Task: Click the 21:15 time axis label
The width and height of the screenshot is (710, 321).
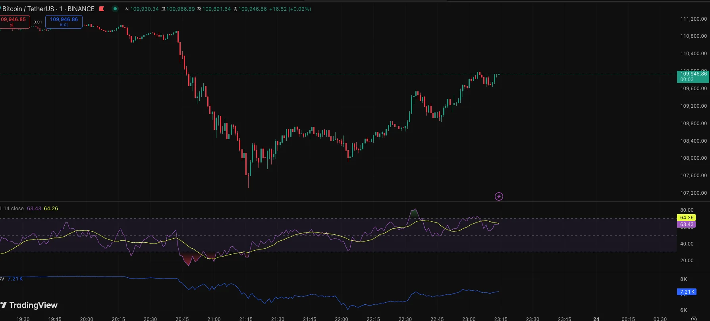Action: [246, 319]
